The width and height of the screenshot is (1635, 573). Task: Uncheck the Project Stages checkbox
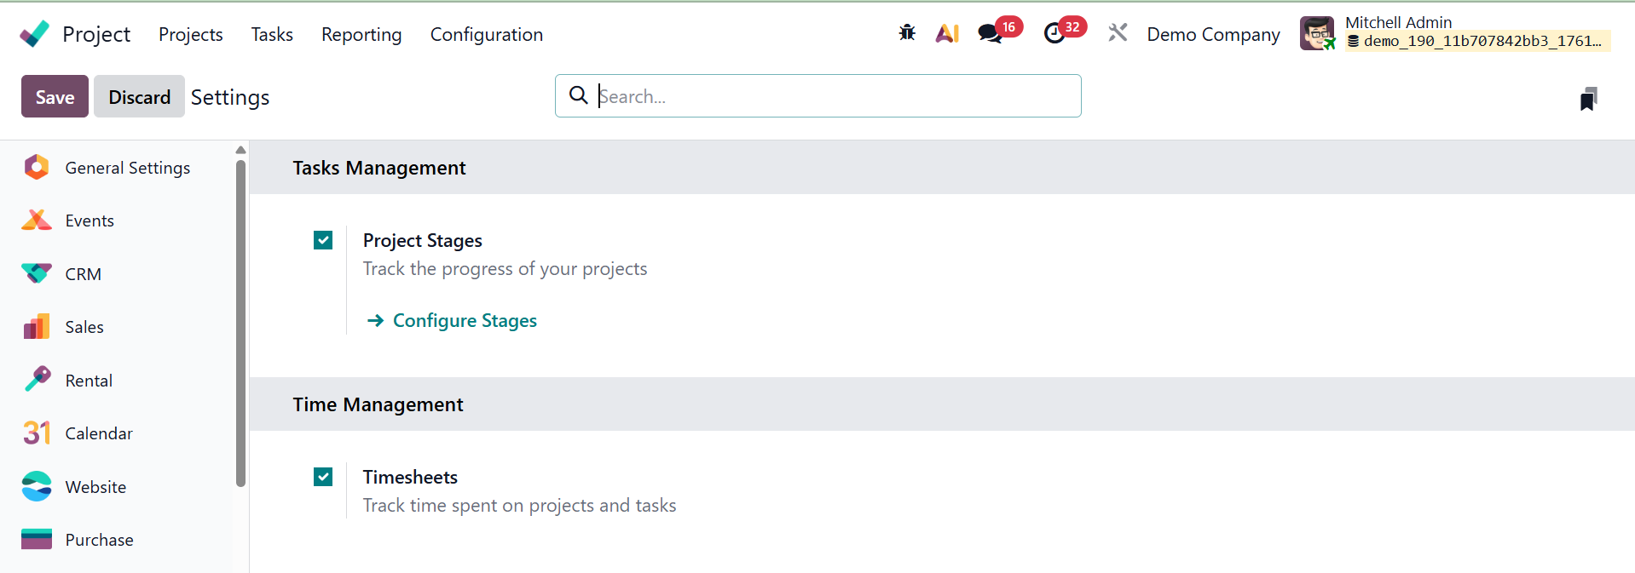(x=323, y=240)
